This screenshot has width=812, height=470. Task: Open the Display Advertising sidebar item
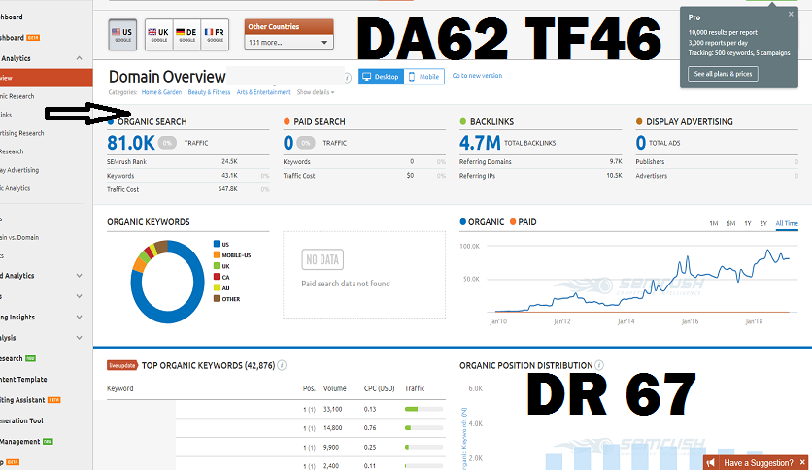point(19,170)
